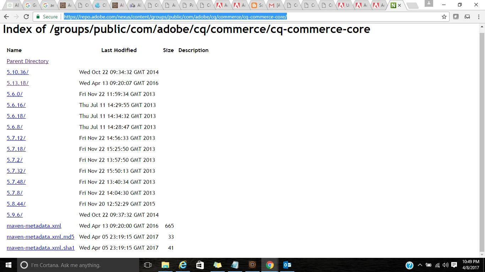The width and height of the screenshot is (485, 272).
Task: Open the Windows Store taskbar icon
Action: click(x=200, y=265)
